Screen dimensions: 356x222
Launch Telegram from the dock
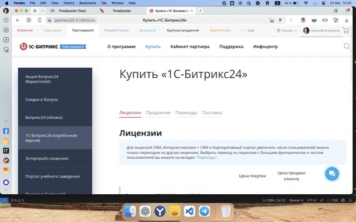(x=204, y=211)
